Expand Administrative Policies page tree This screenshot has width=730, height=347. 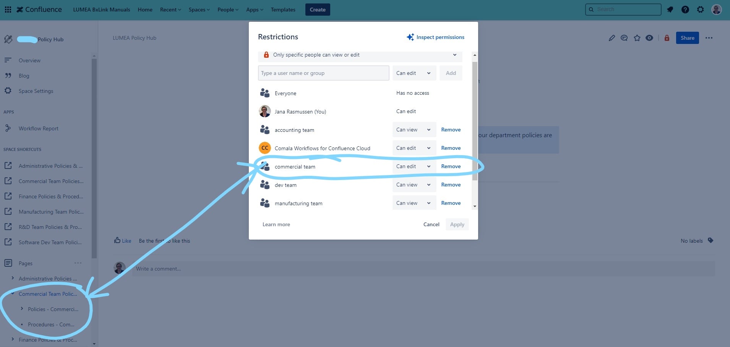point(13,278)
